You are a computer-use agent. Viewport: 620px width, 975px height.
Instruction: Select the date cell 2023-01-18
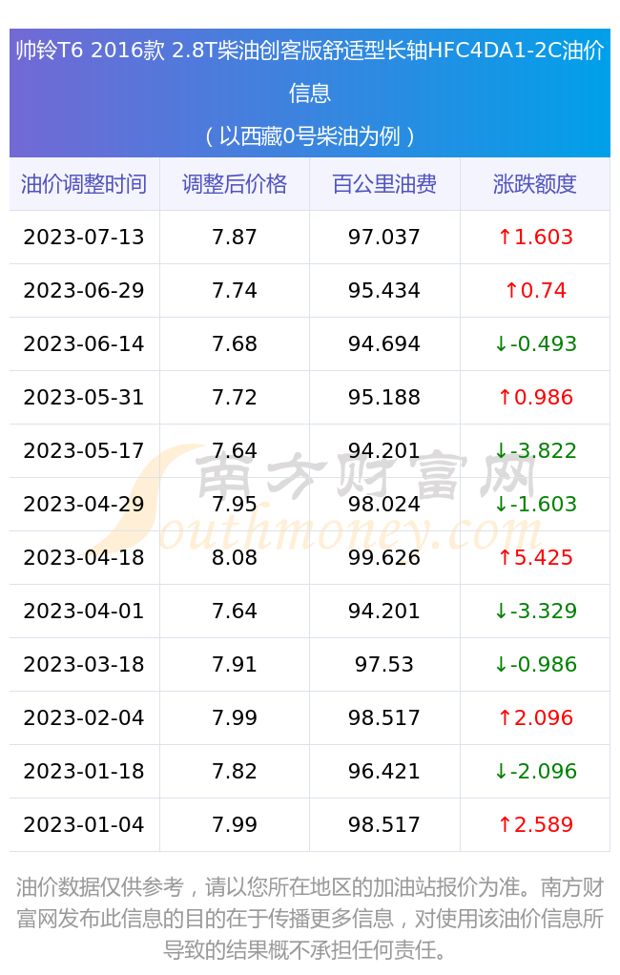[84, 772]
